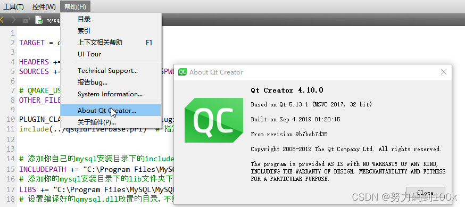Start the UI Tour

click(111, 54)
